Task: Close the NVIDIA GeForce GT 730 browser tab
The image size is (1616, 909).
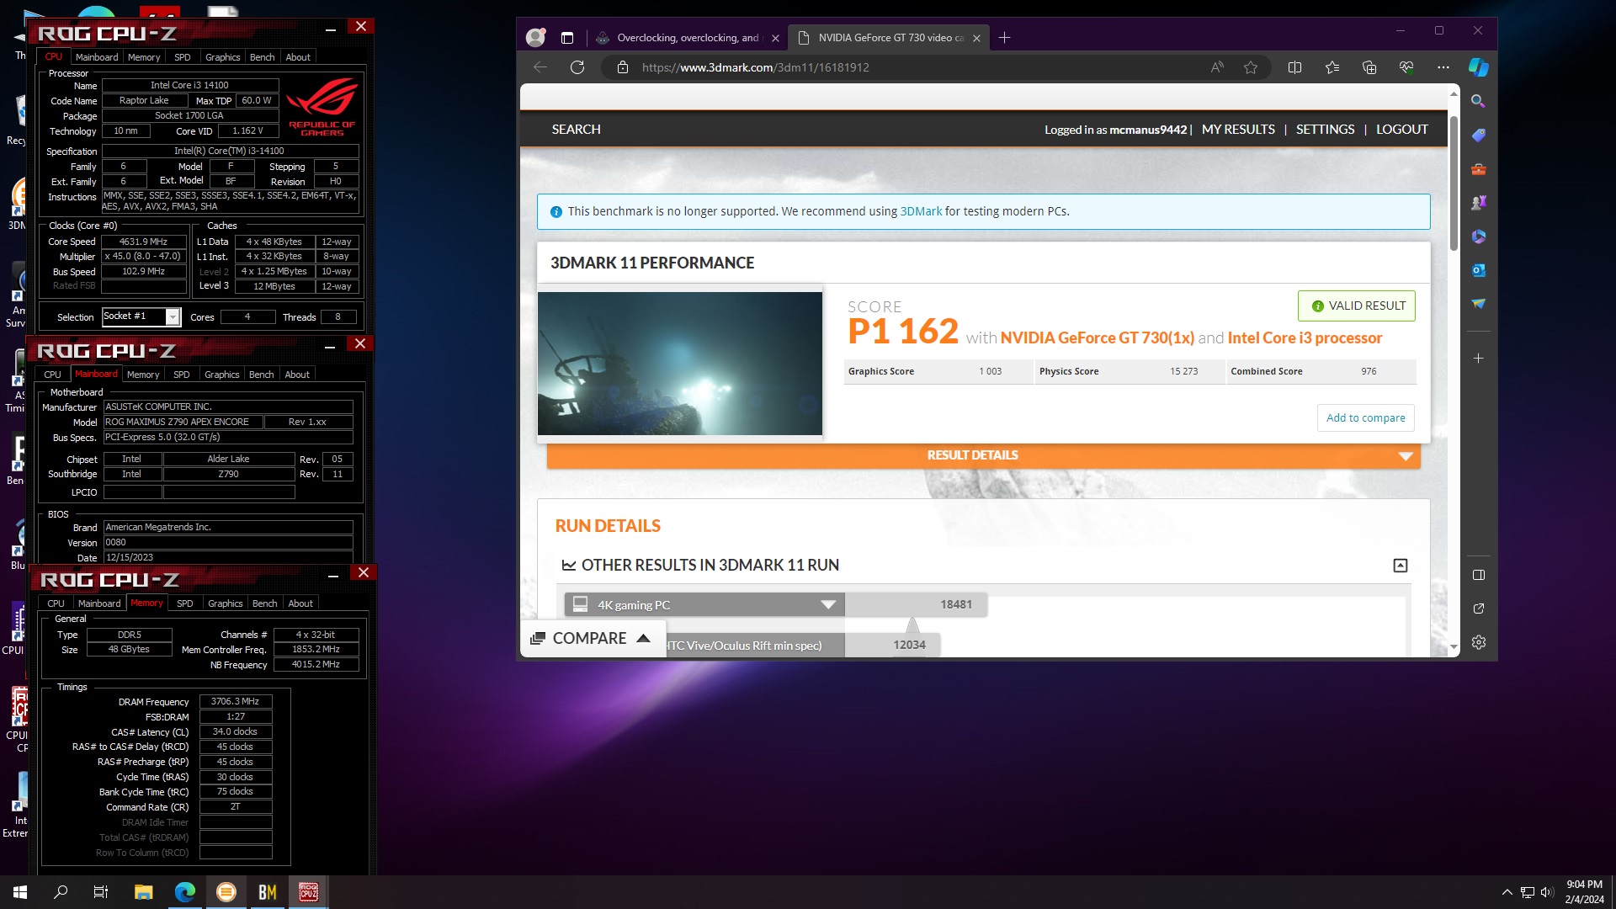Action: tap(976, 38)
